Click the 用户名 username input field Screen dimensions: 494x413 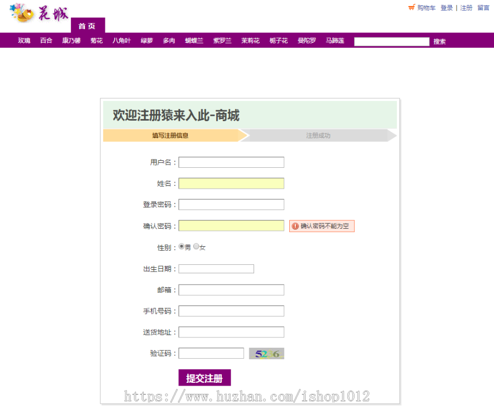click(x=231, y=162)
